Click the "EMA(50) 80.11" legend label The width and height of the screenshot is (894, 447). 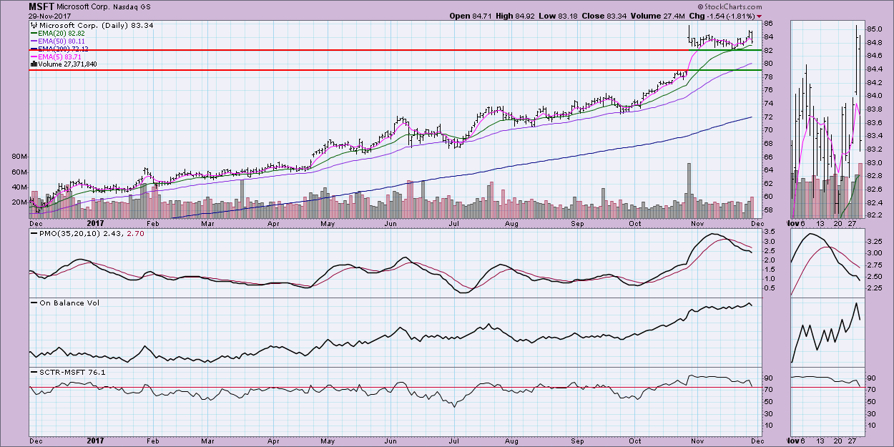(62, 41)
